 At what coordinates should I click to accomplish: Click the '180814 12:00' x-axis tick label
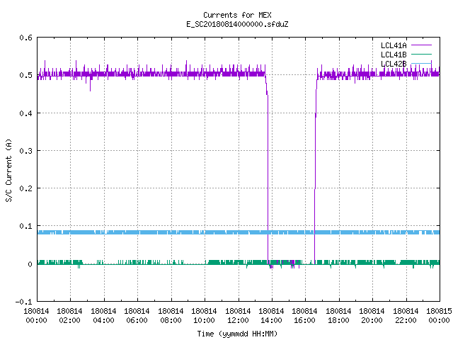tap(238, 316)
